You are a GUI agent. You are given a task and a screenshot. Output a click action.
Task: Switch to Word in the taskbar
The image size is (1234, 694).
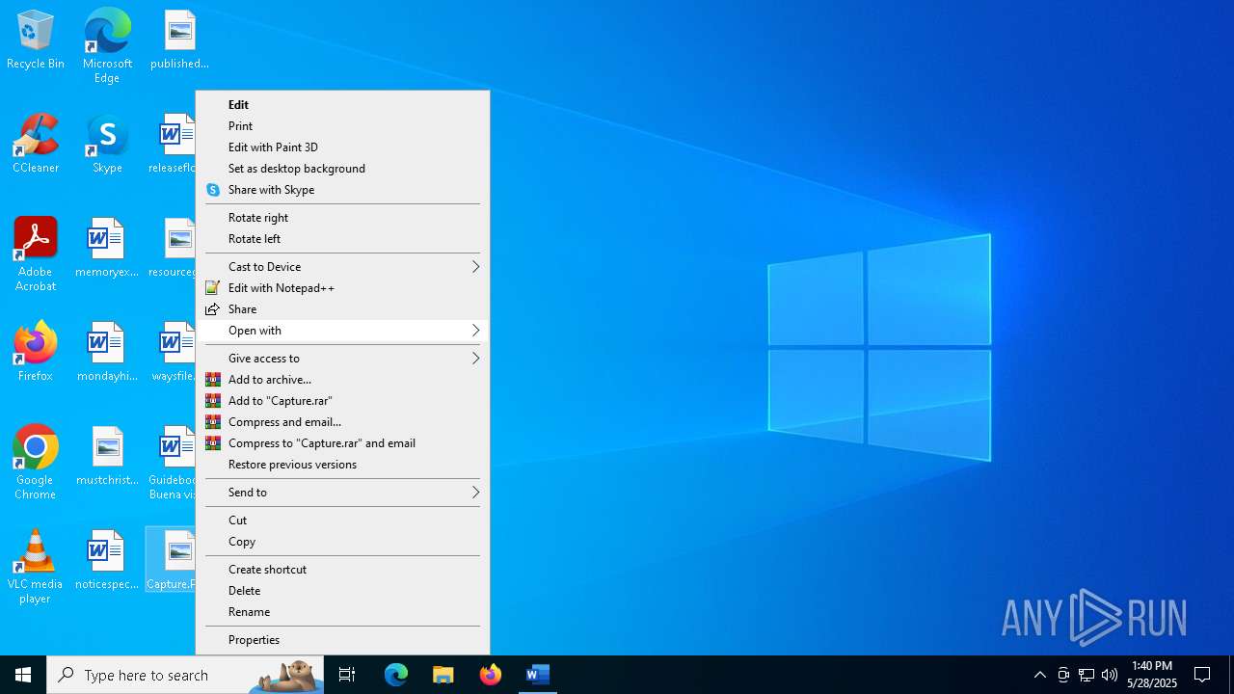(538, 675)
